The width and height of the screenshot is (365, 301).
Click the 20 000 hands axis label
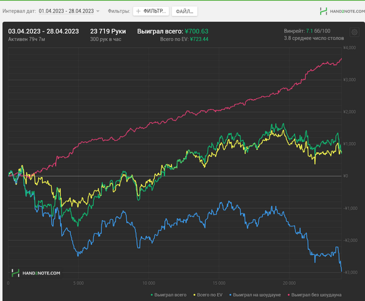point(289,283)
